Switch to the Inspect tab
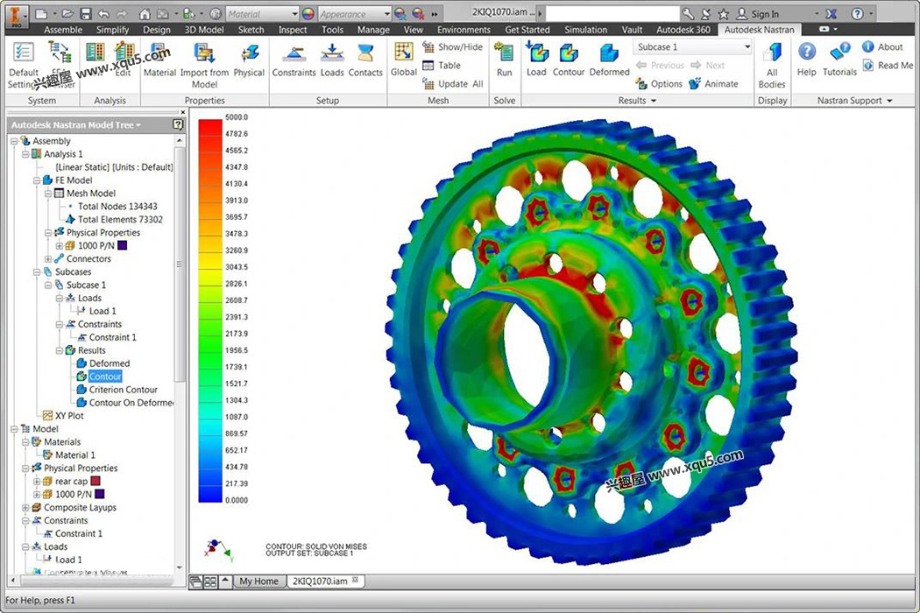This screenshot has height=613, width=920. 292,29
